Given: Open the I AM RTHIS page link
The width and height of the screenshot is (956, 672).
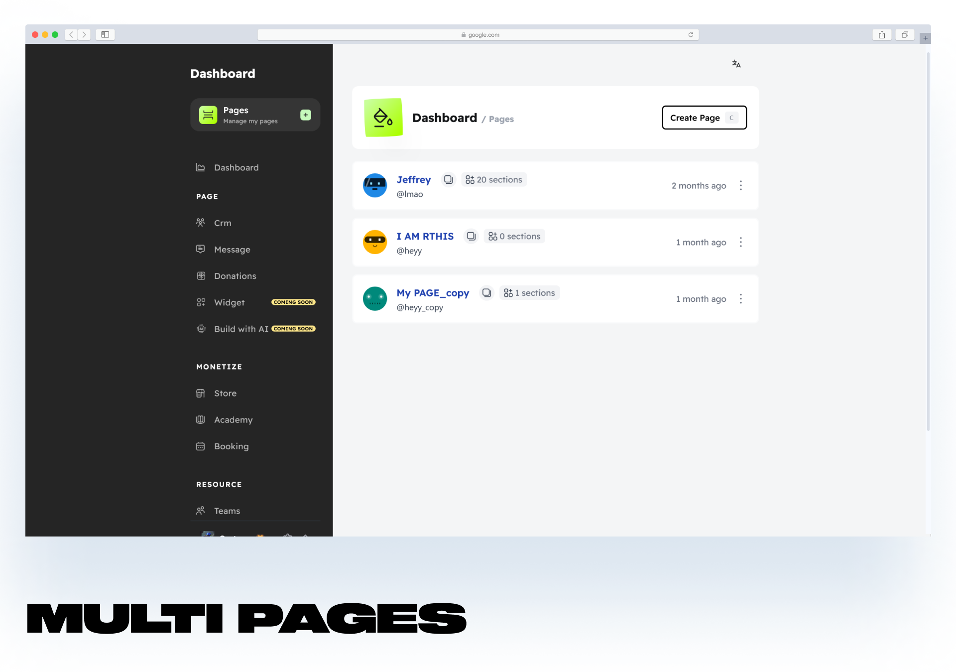Looking at the screenshot, I should click(425, 236).
